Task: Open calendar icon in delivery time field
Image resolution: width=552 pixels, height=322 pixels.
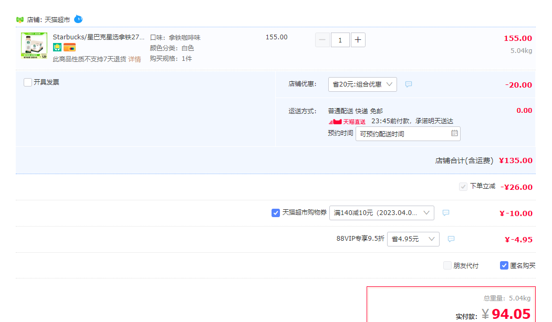Action: tap(454, 133)
